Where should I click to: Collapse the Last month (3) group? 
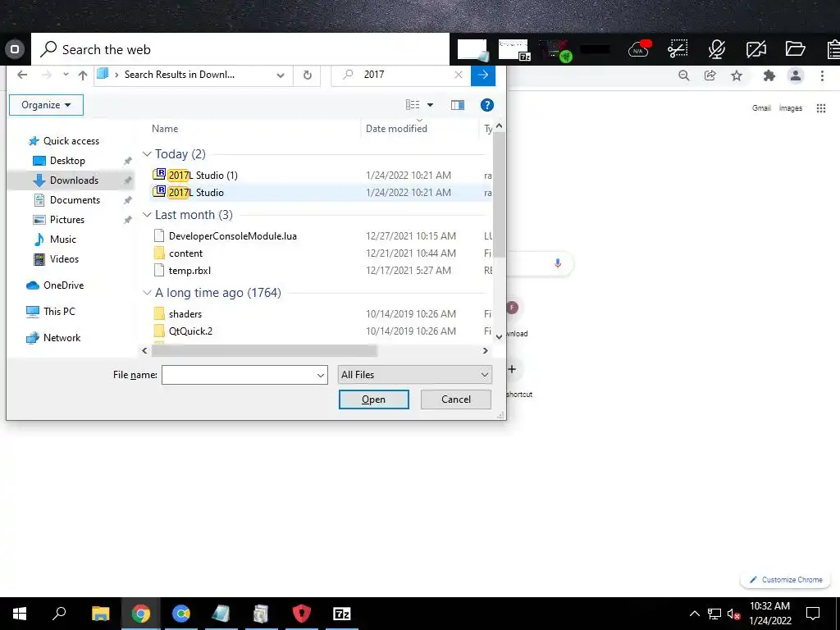tap(147, 215)
